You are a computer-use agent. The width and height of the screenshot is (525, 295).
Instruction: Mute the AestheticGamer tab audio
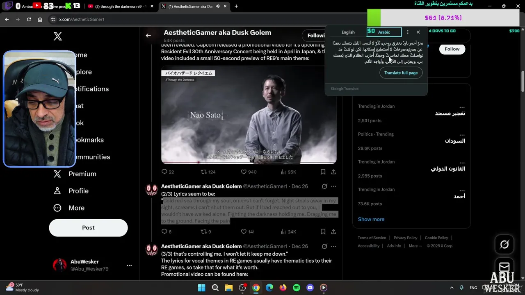pyautogui.click(x=218, y=6)
